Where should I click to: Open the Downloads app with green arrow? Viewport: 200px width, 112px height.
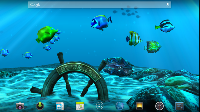(x=40, y=106)
